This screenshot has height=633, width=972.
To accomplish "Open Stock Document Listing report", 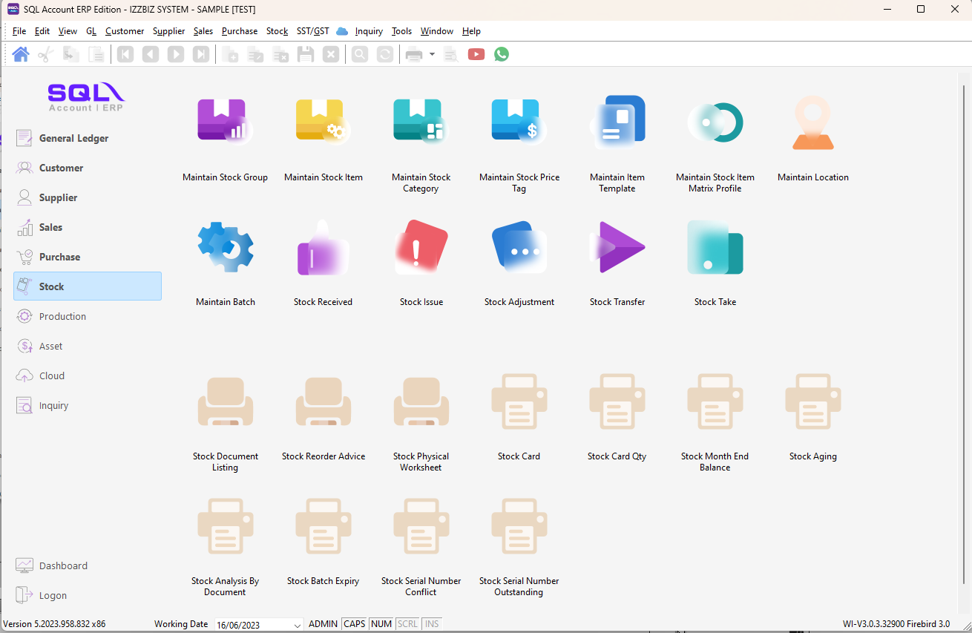I will coord(226,401).
